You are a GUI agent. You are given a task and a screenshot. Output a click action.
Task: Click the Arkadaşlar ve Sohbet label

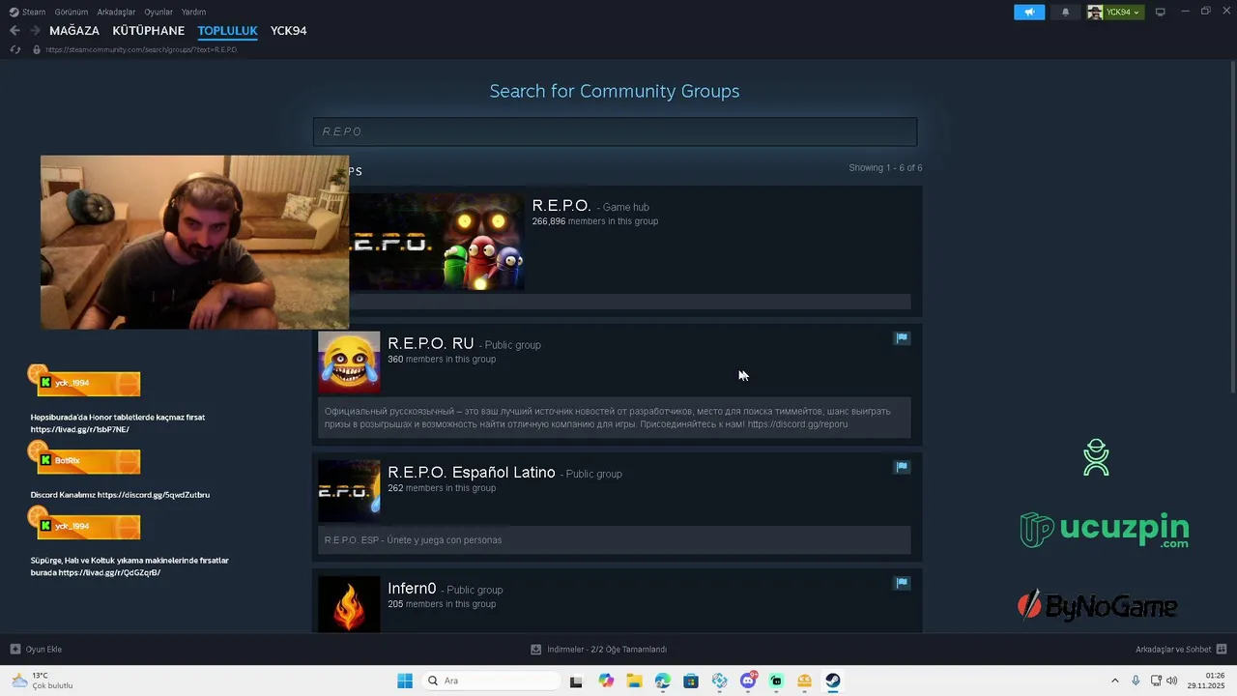pyautogui.click(x=1173, y=650)
